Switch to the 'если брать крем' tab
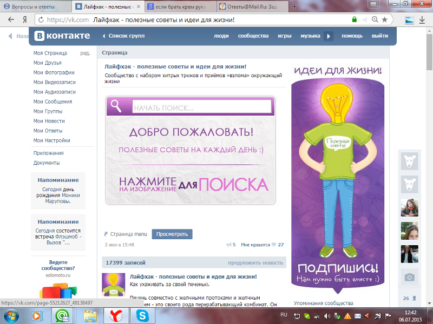Image resolution: width=433 pixels, height=324 pixels. coord(180,6)
